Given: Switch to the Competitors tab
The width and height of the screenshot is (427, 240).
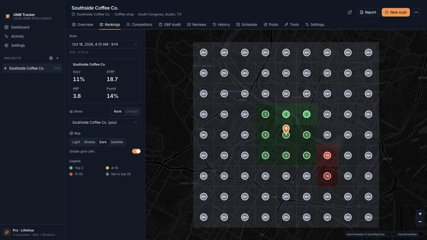Looking at the screenshot, I should tap(139, 25).
